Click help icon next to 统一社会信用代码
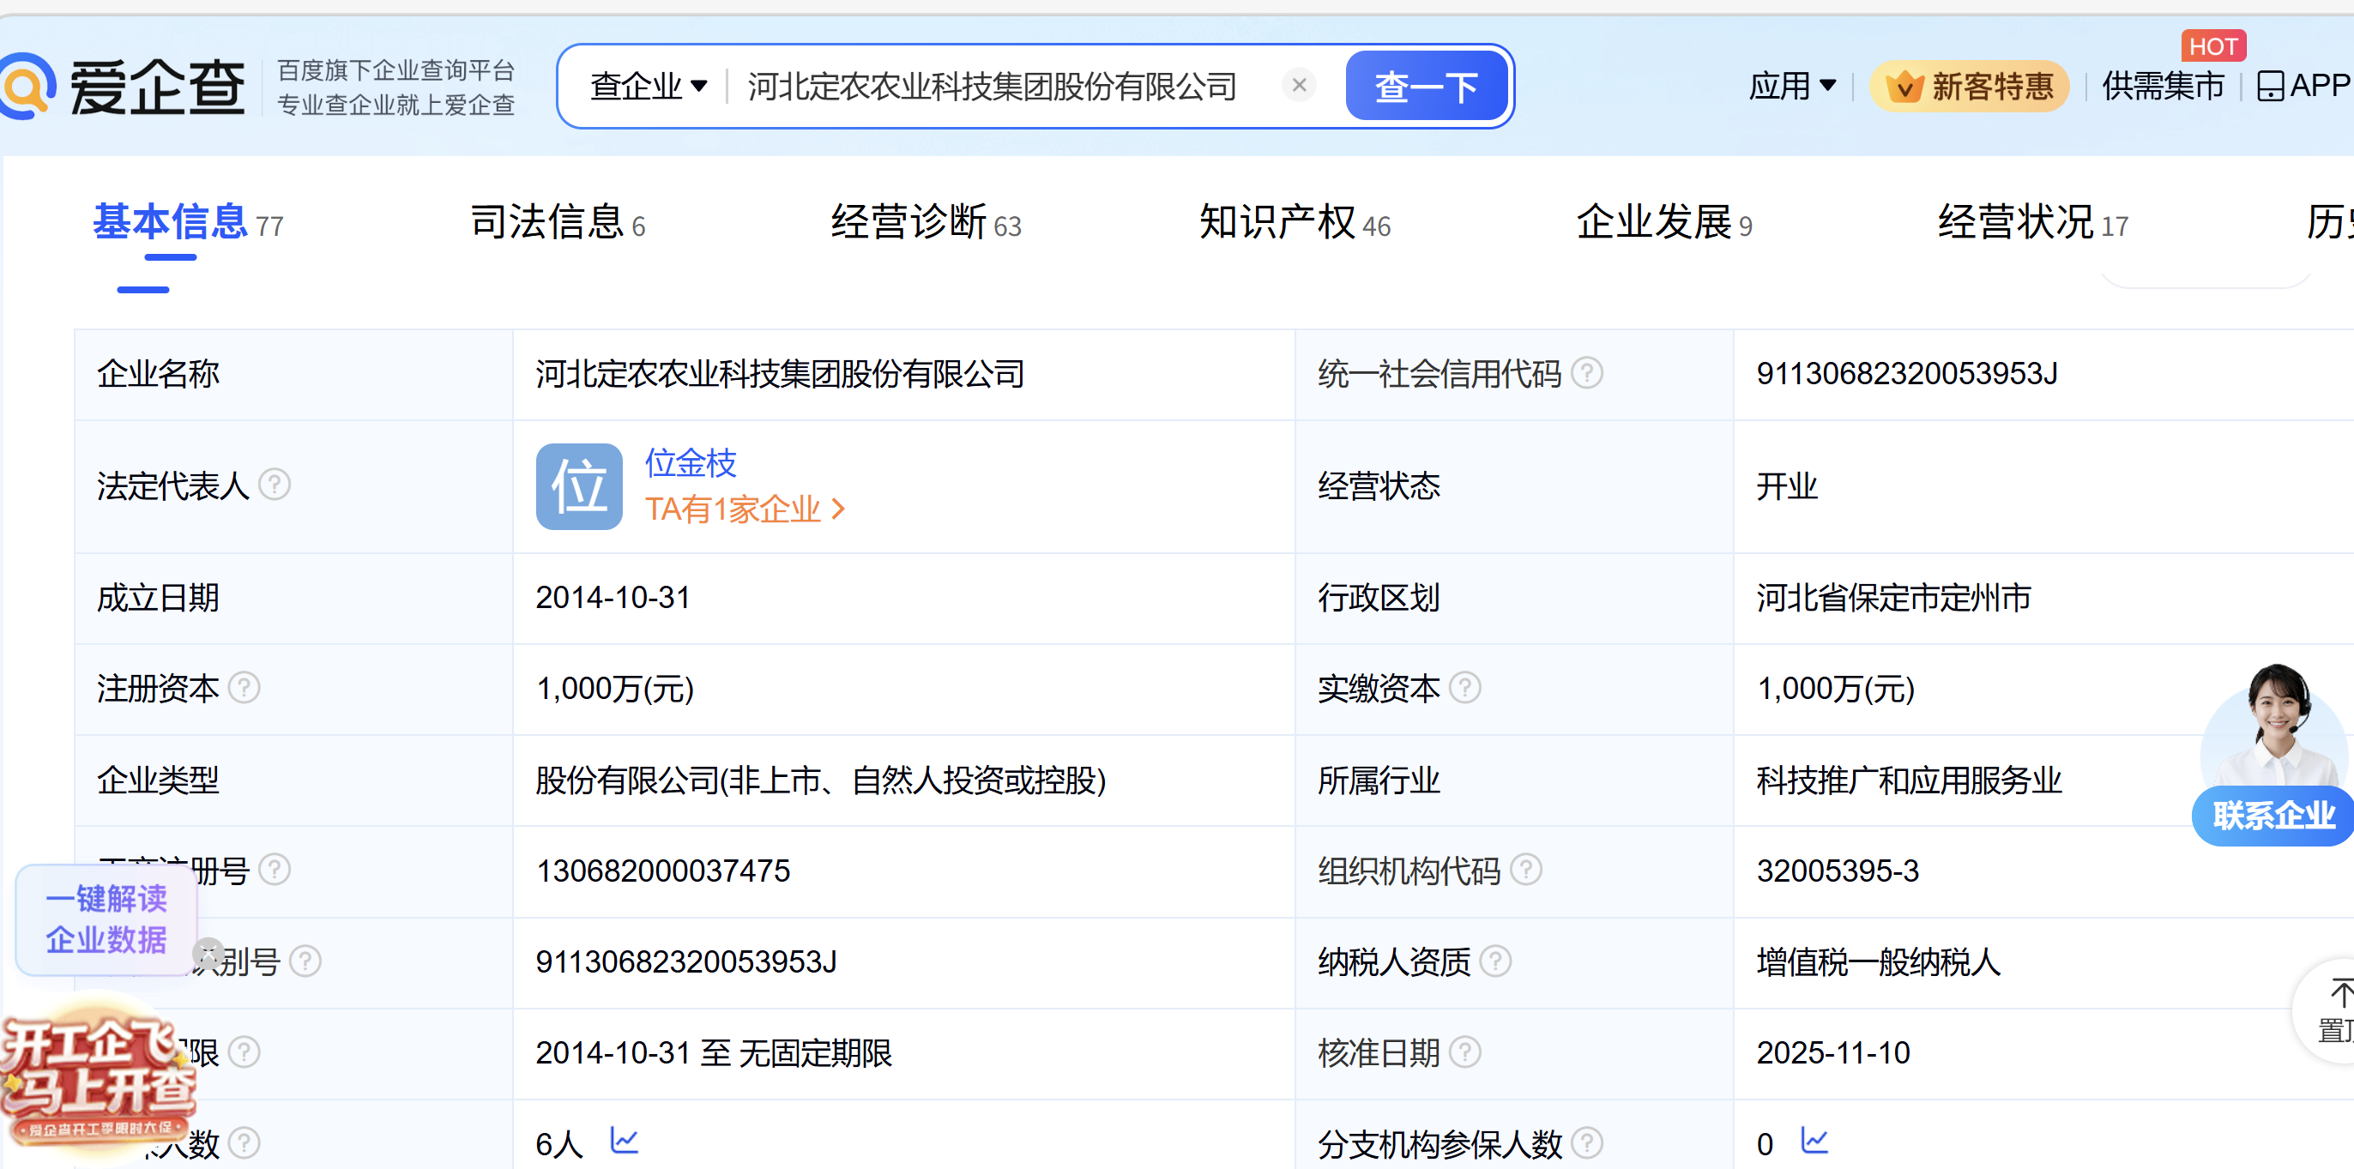This screenshot has width=2354, height=1169. click(x=1587, y=374)
